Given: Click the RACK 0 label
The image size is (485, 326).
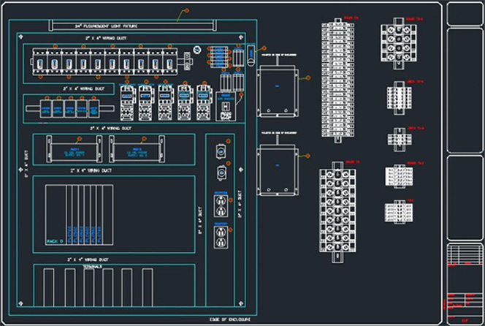Looking at the screenshot, I should pyautogui.click(x=55, y=241).
